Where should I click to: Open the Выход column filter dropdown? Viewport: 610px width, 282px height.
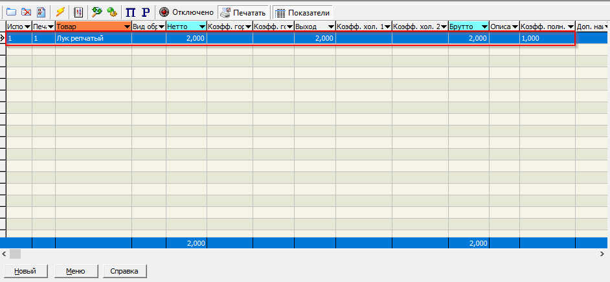331,27
